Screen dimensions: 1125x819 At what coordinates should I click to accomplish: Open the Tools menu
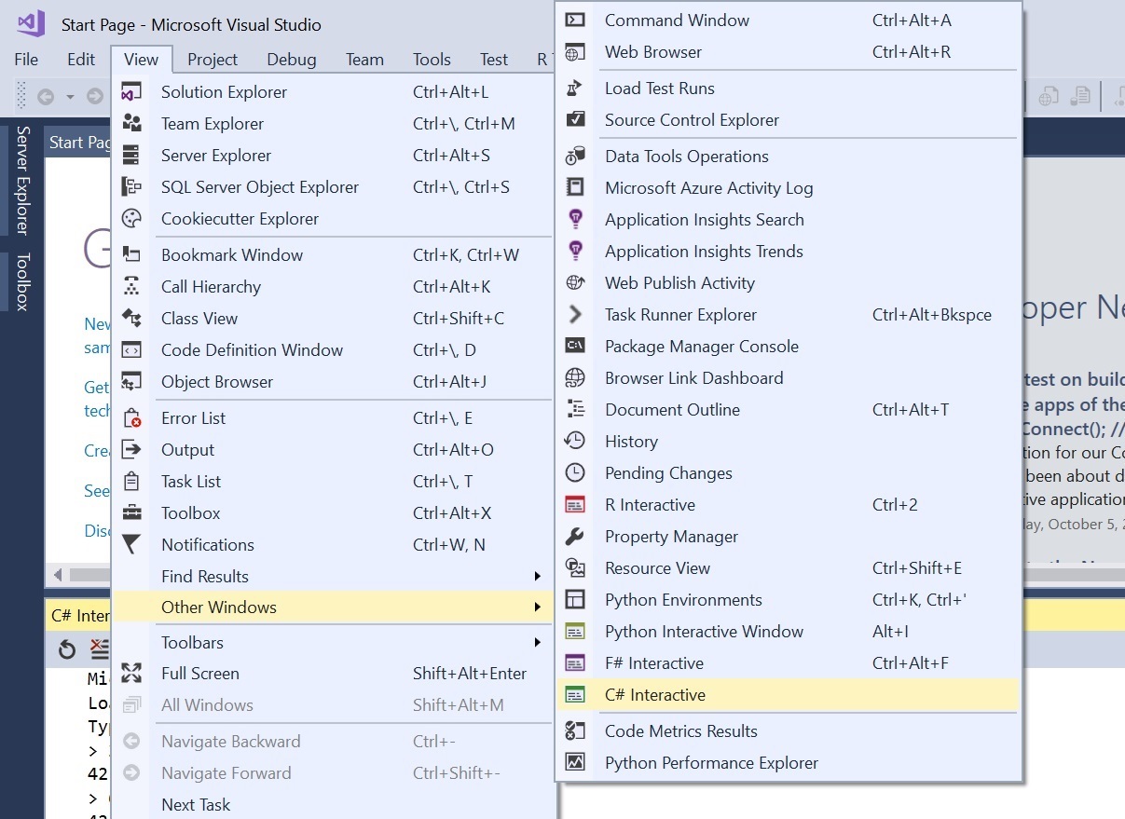432,60
